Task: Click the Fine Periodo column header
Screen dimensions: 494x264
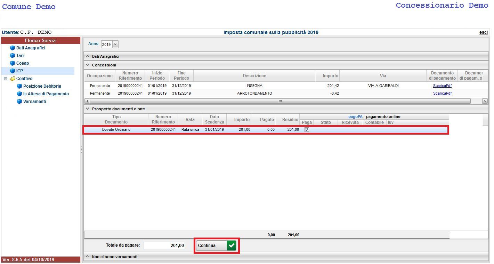Action: click(x=181, y=76)
